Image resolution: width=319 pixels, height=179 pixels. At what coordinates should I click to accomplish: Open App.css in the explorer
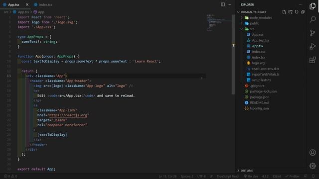point(258,35)
